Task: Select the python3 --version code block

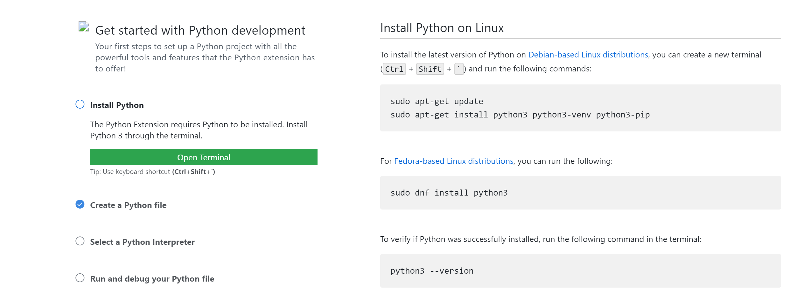Action: [431, 270]
